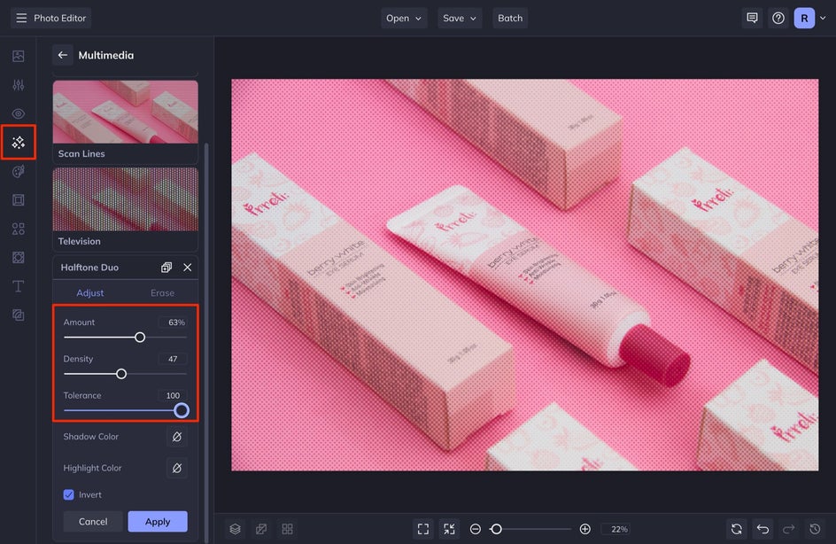Open the Artsy palette icon
This screenshot has height=544, width=836.
[18, 171]
